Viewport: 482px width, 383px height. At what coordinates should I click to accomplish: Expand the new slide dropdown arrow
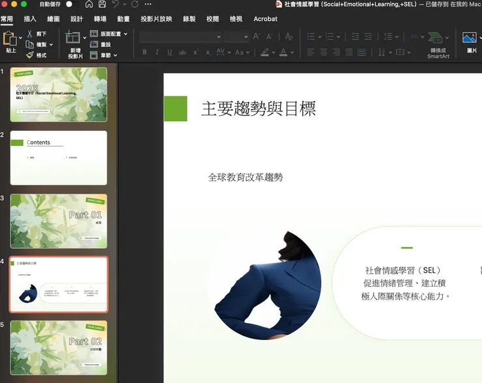tap(85, 38)
